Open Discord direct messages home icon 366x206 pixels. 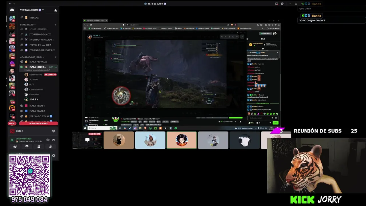12,10
